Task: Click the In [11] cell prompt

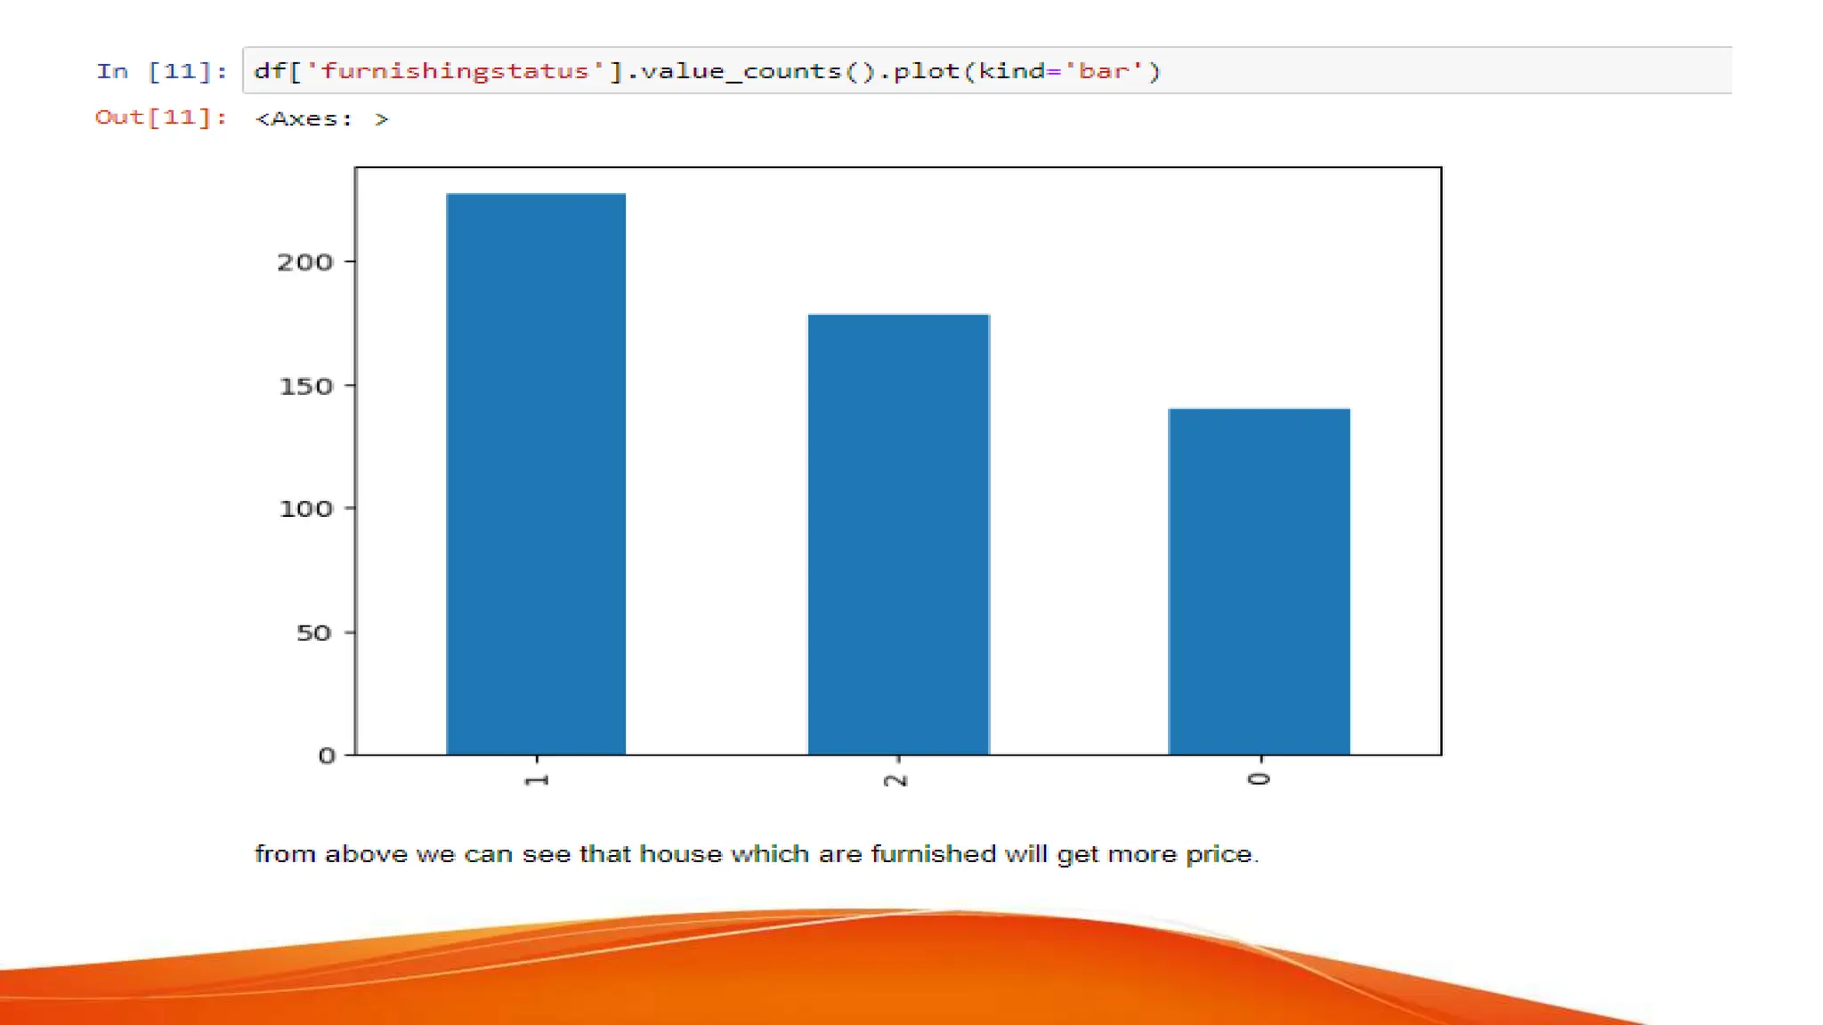Action: pos(161,71)
